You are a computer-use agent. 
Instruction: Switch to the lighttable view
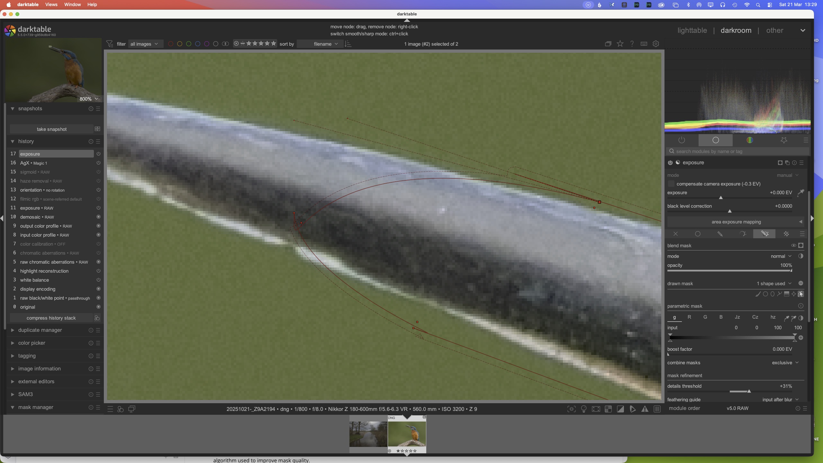692,31
